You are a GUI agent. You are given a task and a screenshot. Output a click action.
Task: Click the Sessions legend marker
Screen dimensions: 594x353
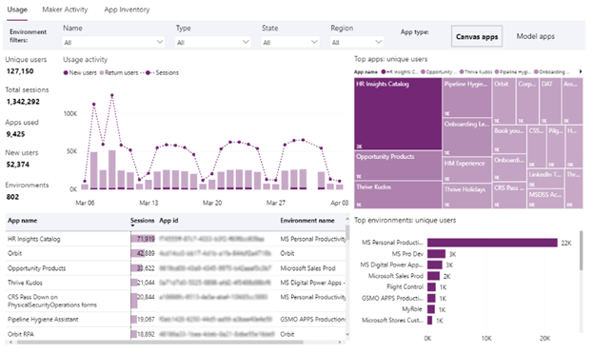(x=148, y=72)
